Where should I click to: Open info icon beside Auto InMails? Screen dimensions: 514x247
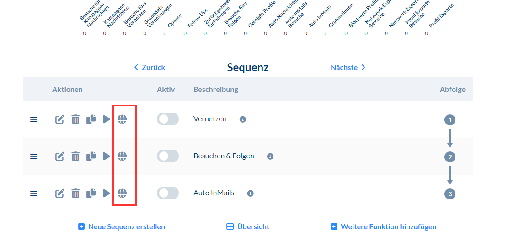tap(250, 193)
